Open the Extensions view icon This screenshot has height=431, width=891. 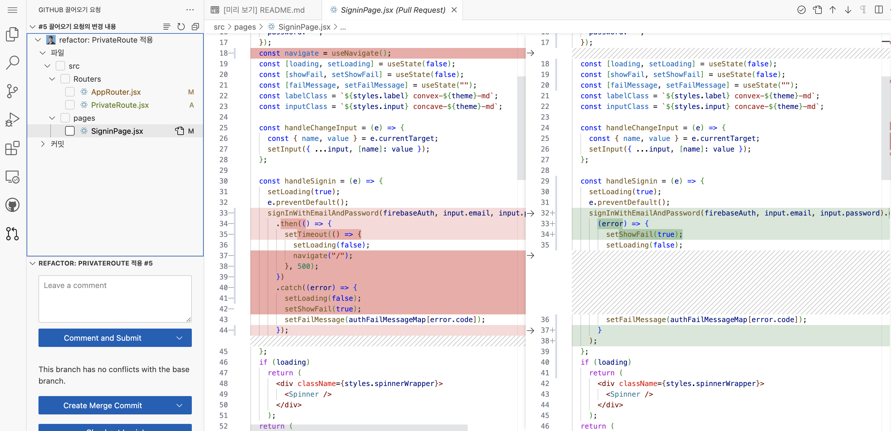click(12, 148)
